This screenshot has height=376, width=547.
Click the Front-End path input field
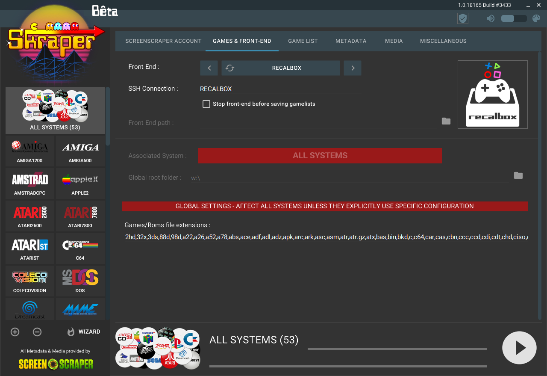point(318,122)
